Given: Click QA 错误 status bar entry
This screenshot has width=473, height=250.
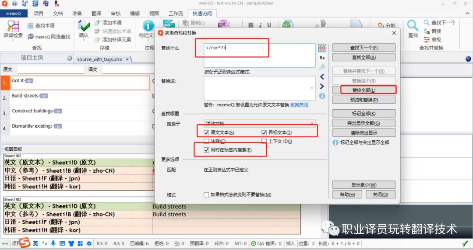Looking at the screenshot, I should [x=266, y=243].
